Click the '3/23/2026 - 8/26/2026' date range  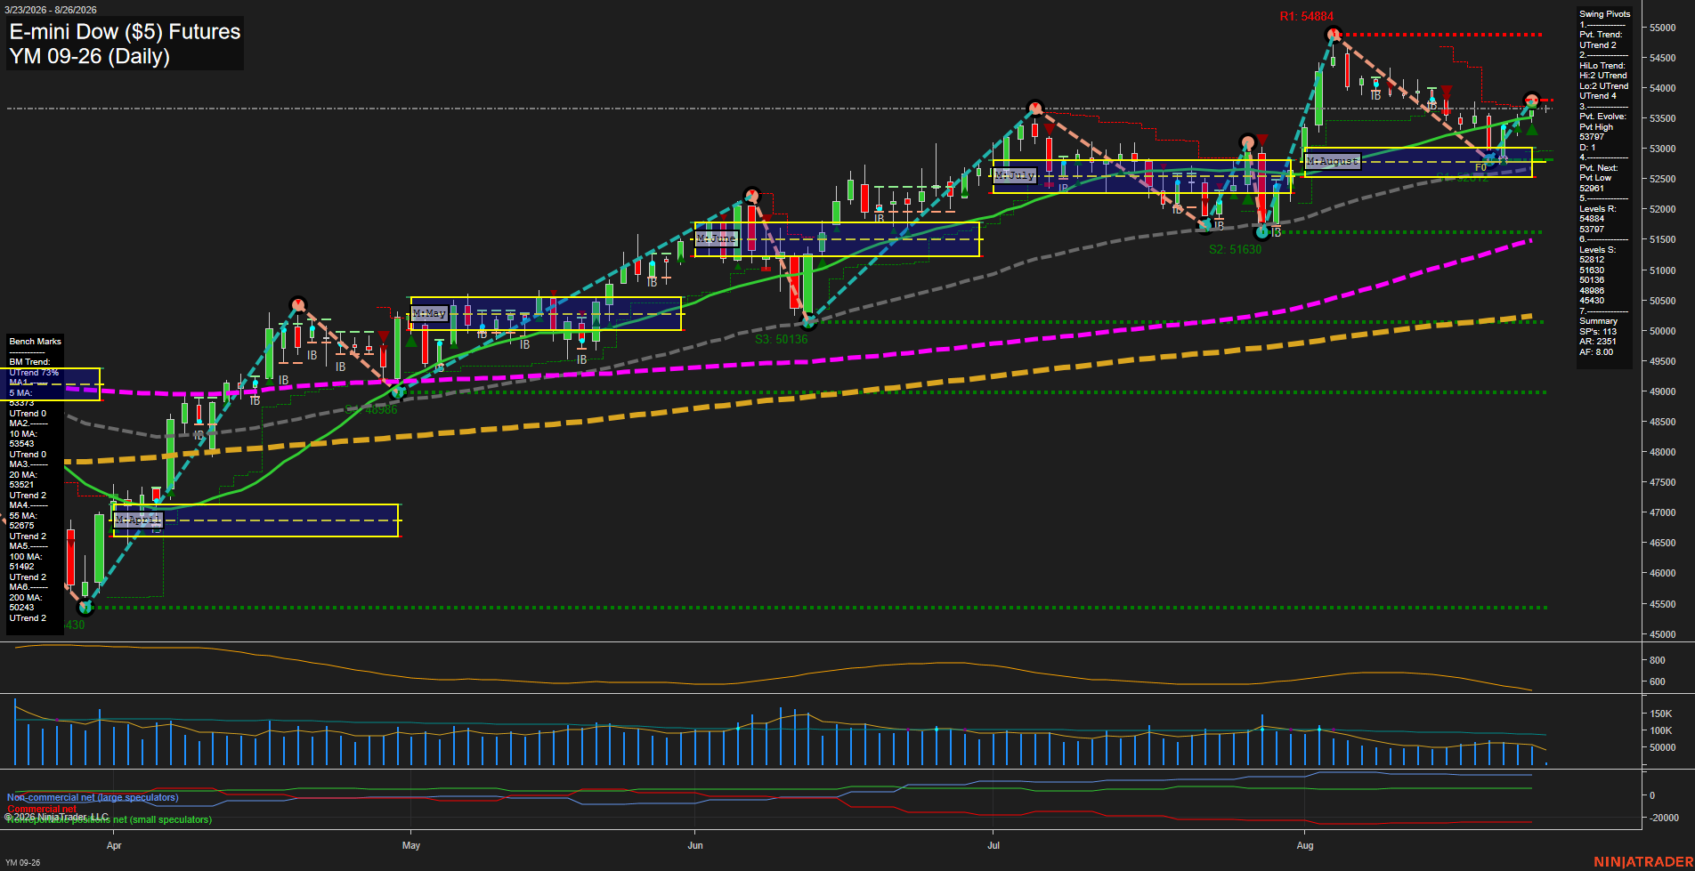(x=51, y=10)
